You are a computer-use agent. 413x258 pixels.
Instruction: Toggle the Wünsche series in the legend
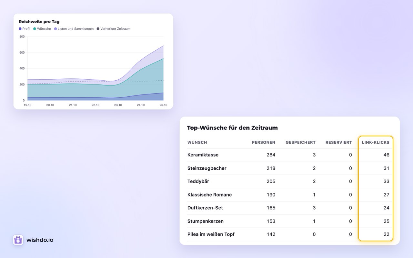pyautogui.click(x=42, y=29)
